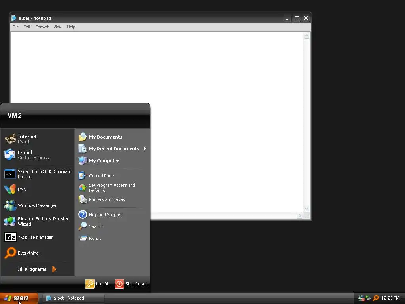Open Notepad File menu
This screenshot has height=304, width=405.
[x=15, y=27]
